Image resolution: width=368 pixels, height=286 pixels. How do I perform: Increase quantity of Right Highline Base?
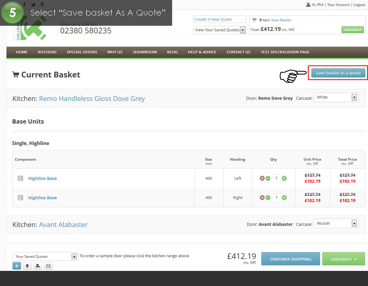[x=284, y=198]
